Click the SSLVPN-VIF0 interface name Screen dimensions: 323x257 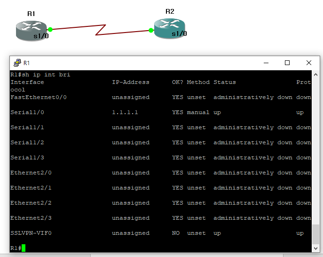tap(31, 233)
